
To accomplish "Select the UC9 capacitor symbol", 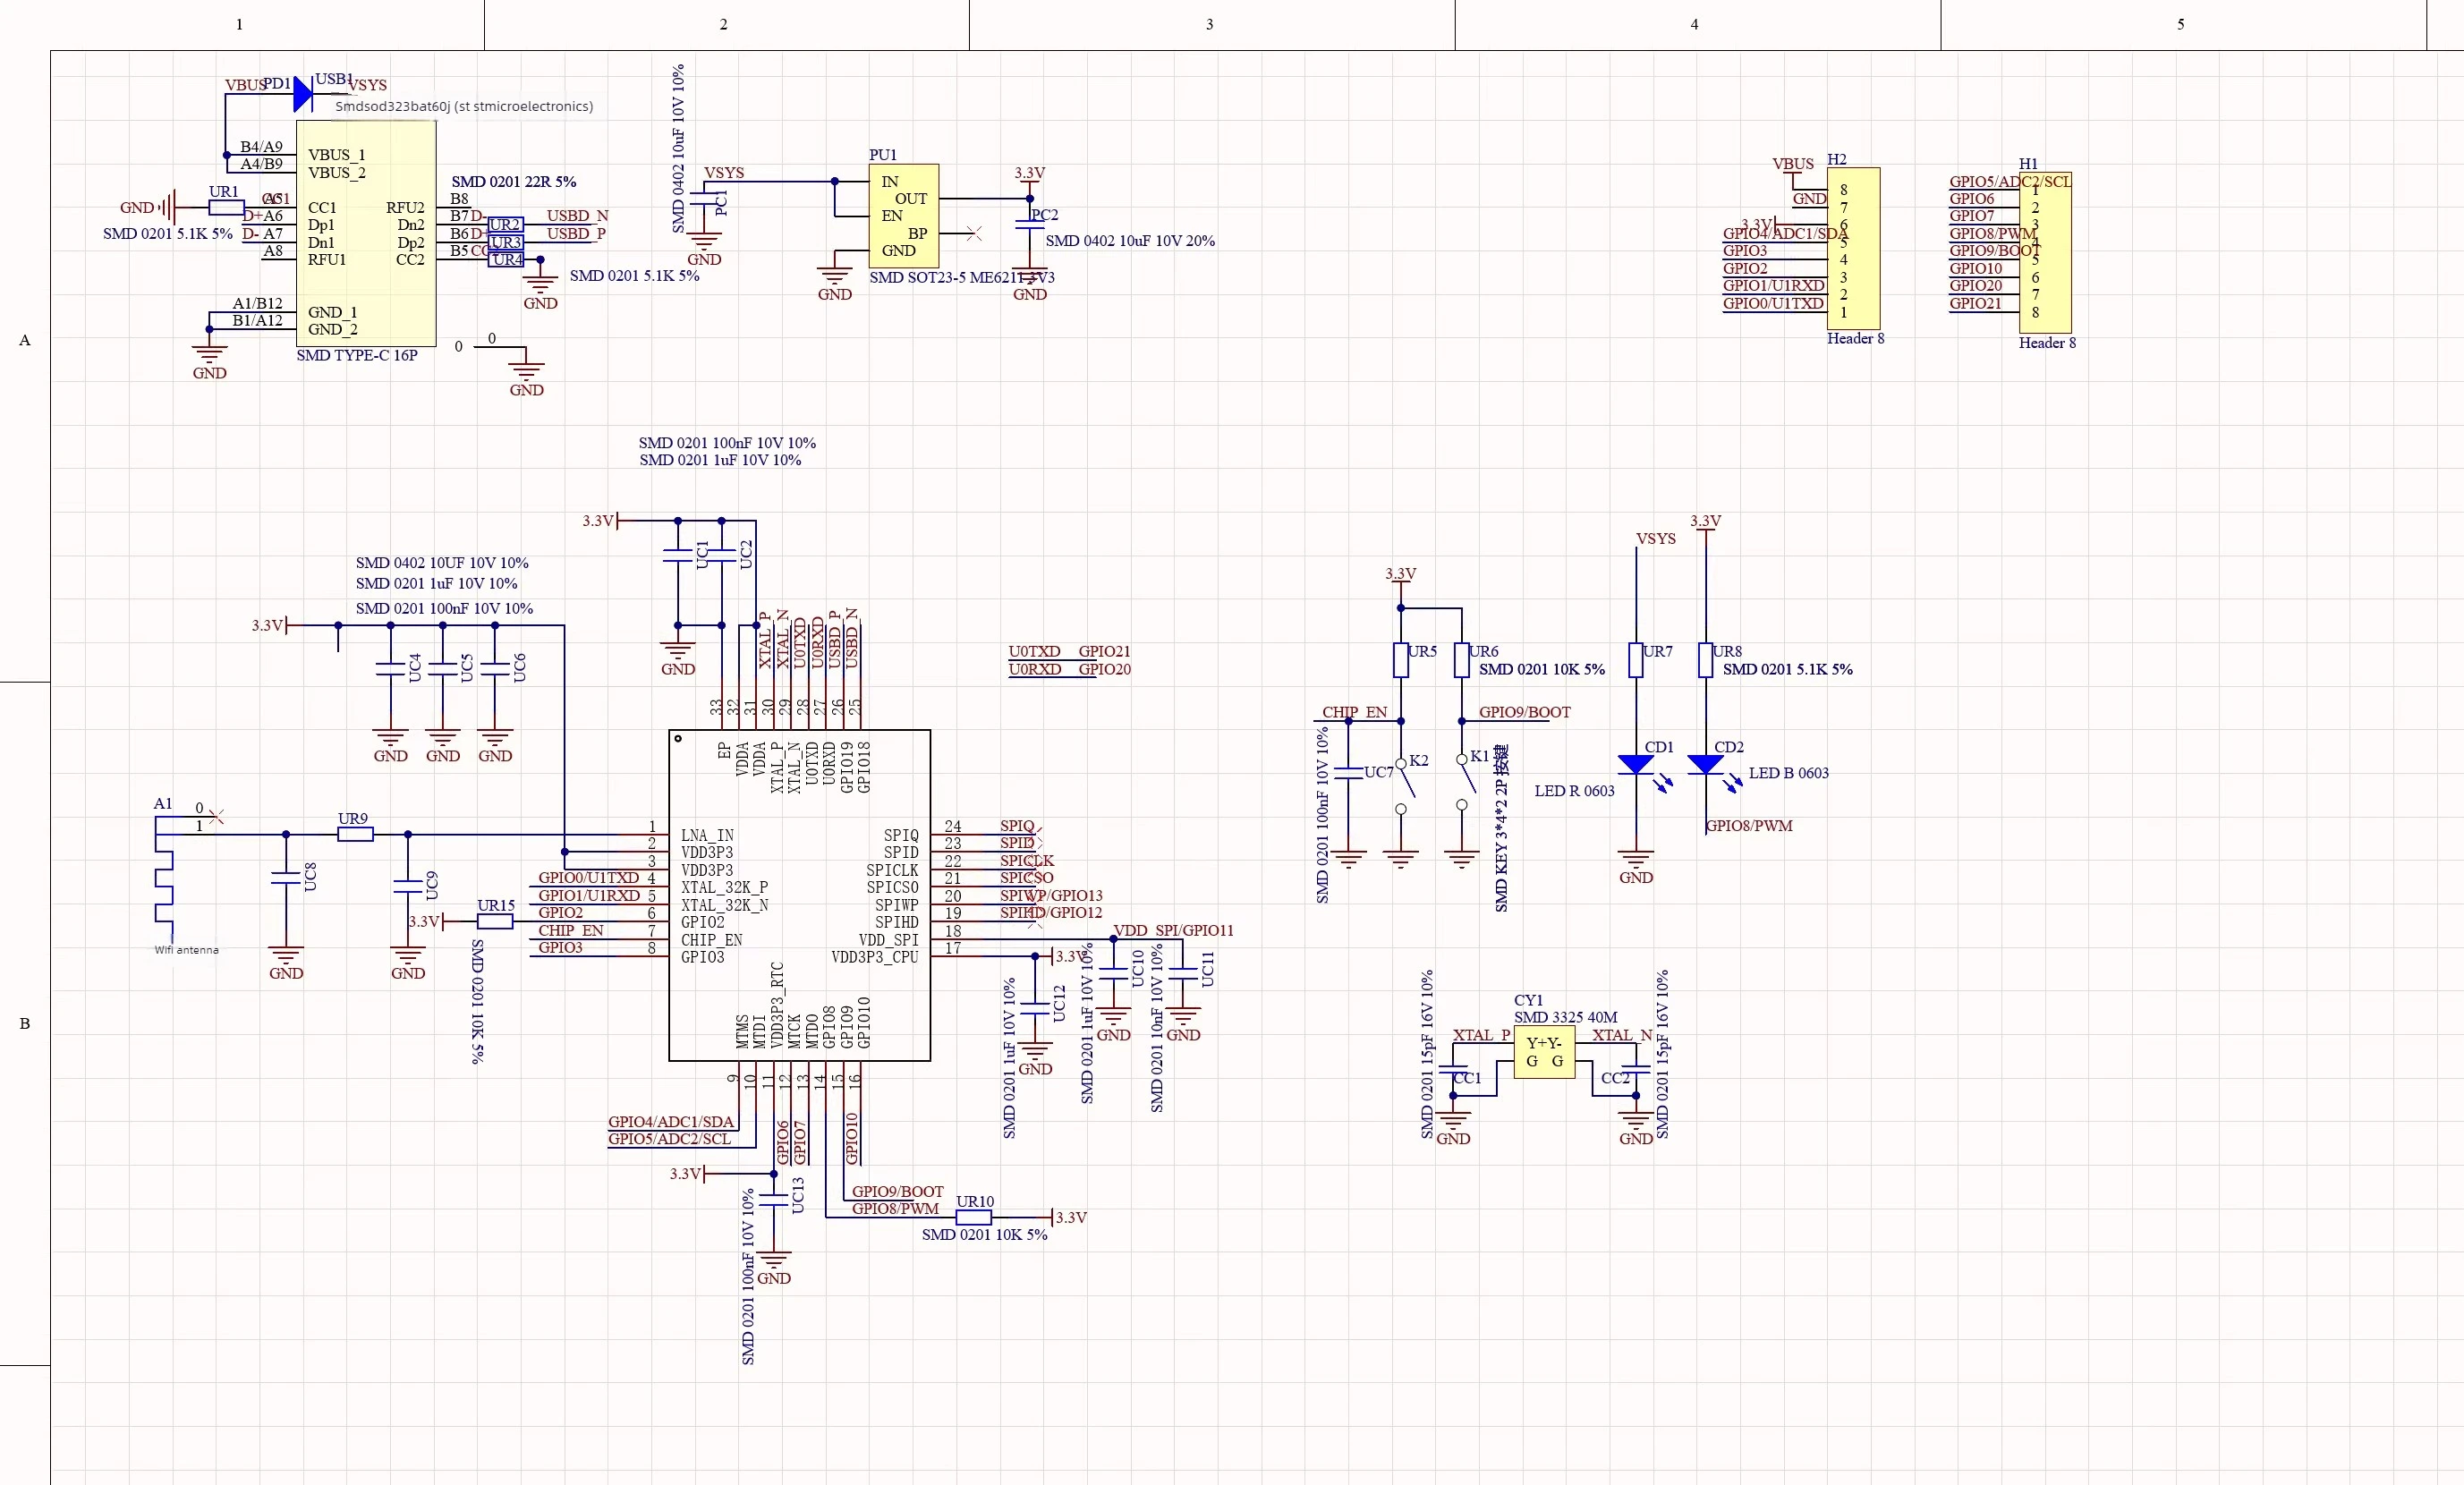I will coord(408,886).
